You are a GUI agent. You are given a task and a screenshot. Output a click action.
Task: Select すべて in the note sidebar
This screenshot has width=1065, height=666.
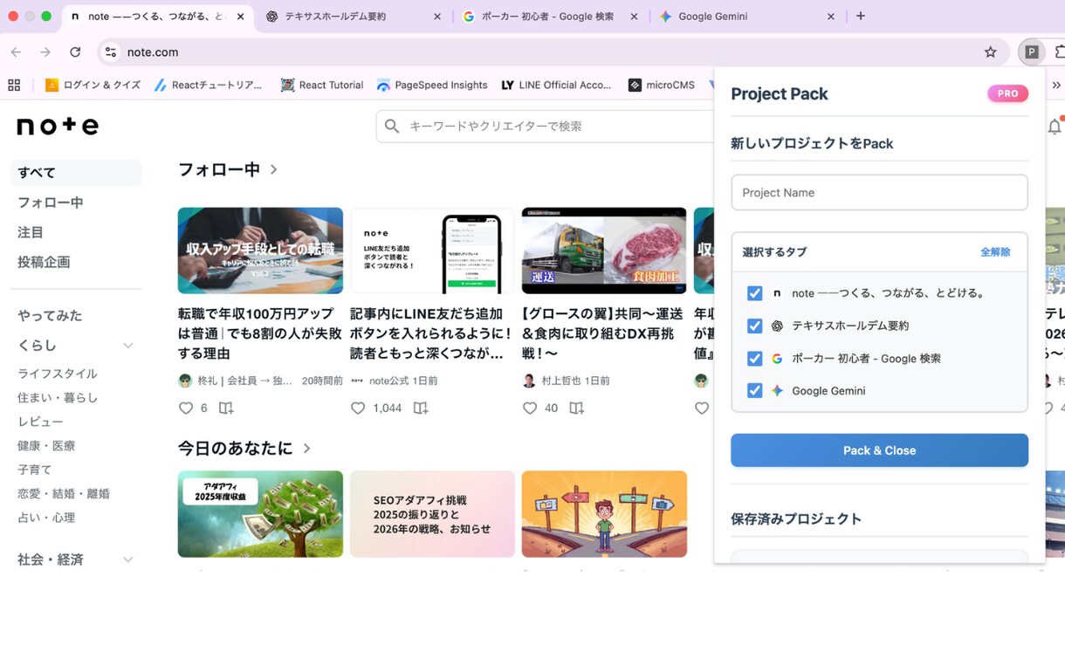pyautogui.click(x=76, y=173)
